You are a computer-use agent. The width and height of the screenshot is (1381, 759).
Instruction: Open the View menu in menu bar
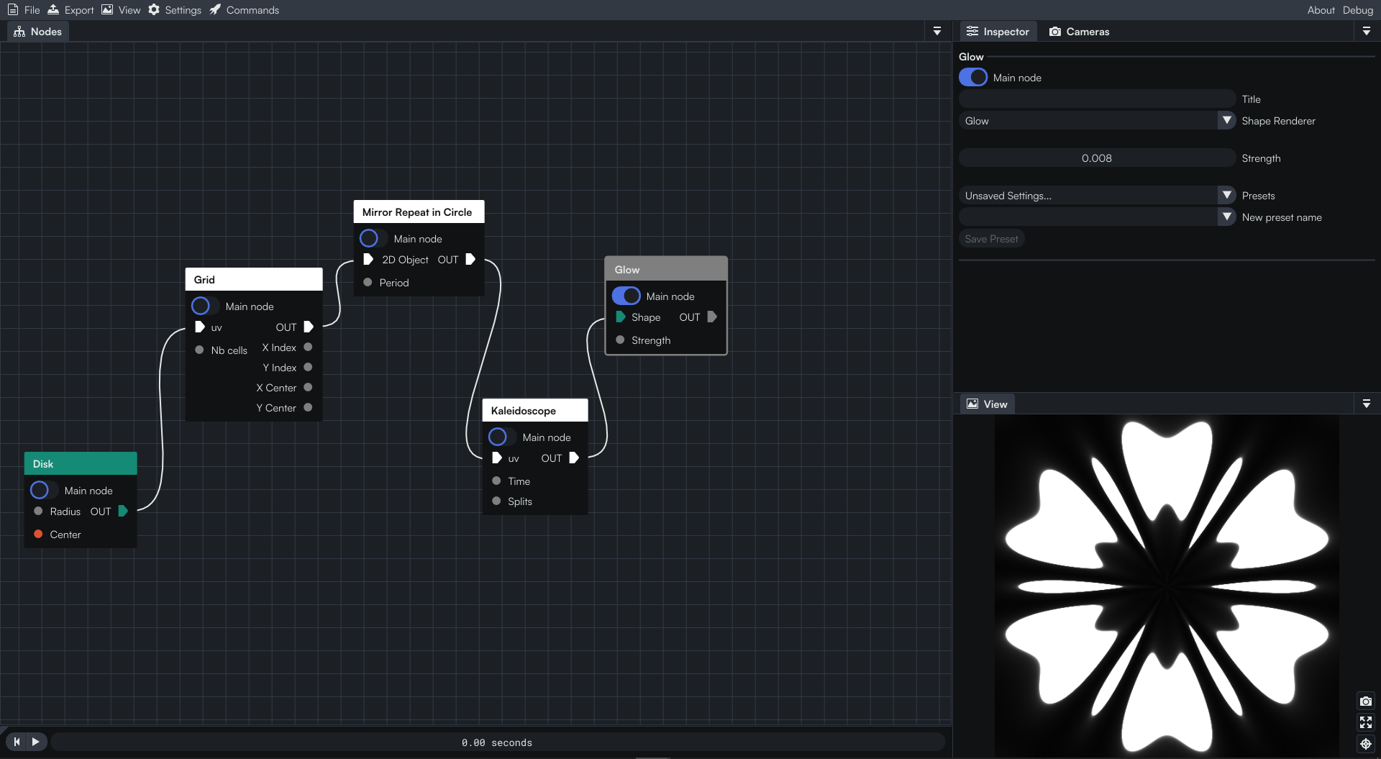point(121,10)
